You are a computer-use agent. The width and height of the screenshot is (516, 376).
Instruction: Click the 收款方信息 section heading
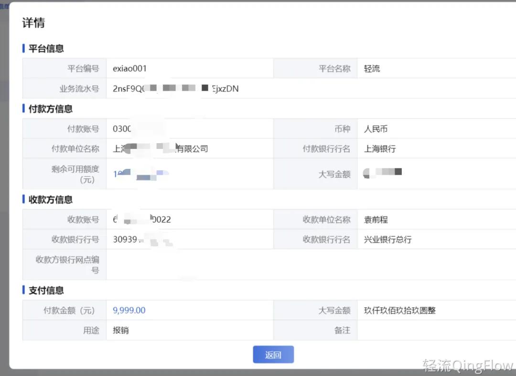pyautogui.click(x=50, y=199)
